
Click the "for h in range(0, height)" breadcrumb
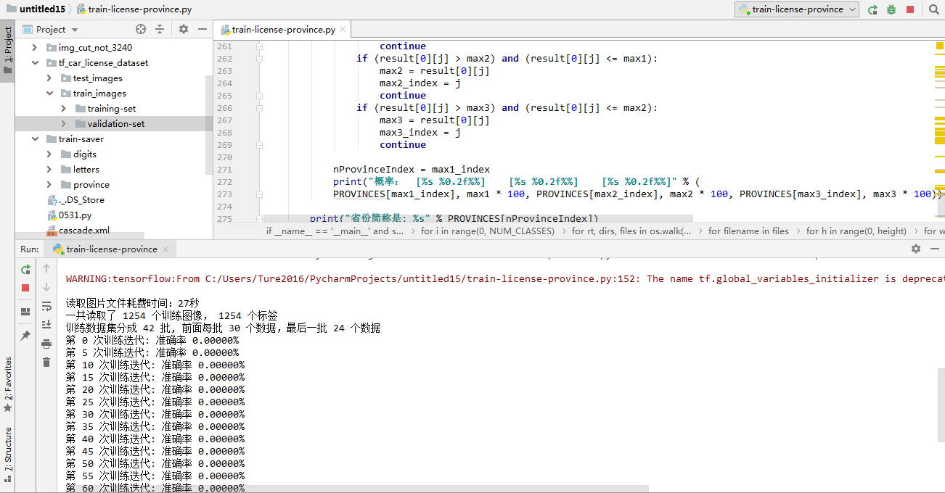point(856,231)
